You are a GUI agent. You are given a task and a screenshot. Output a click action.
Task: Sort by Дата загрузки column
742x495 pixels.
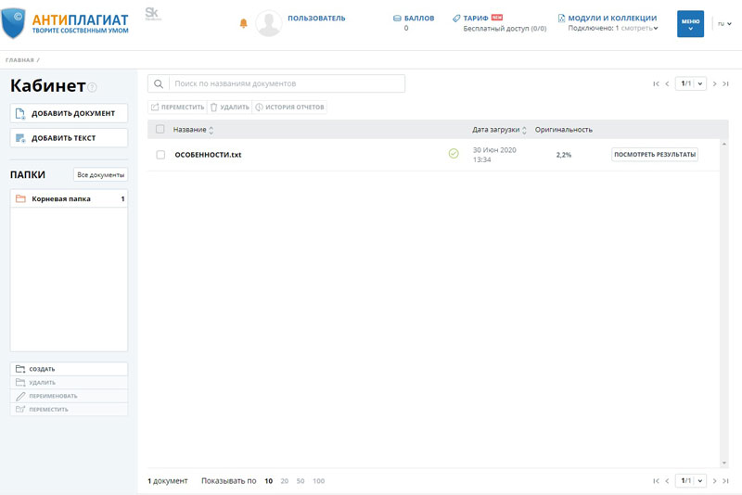[500, 130]
